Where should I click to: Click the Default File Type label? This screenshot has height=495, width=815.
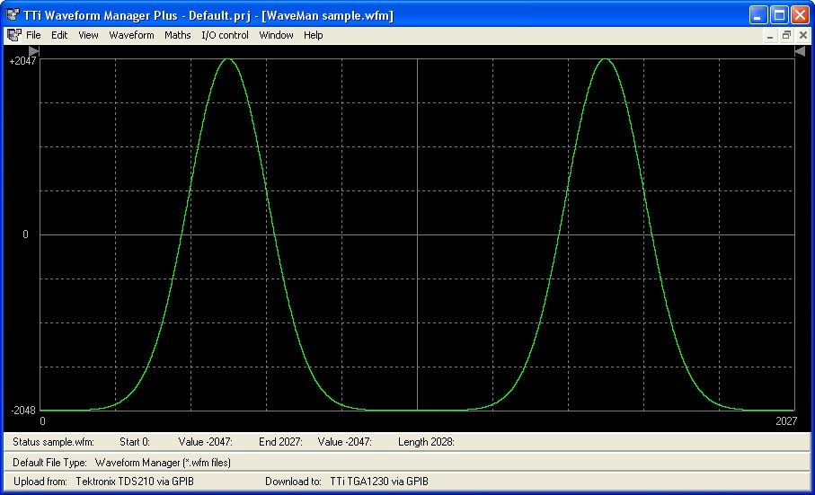(x=49, y=463)
